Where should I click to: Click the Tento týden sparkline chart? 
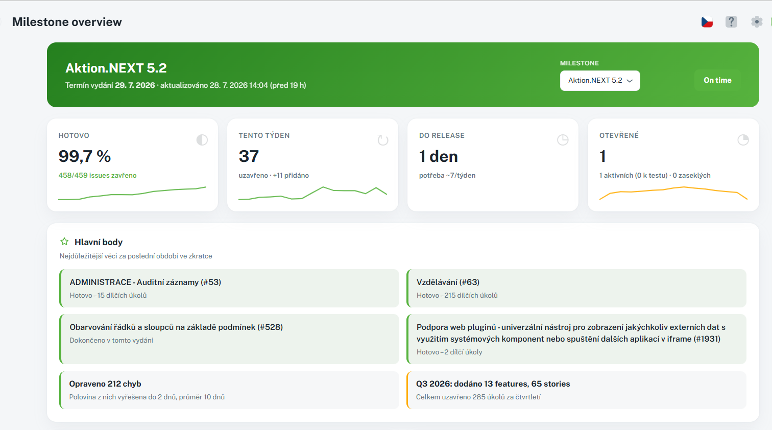[x=312, y=193]
